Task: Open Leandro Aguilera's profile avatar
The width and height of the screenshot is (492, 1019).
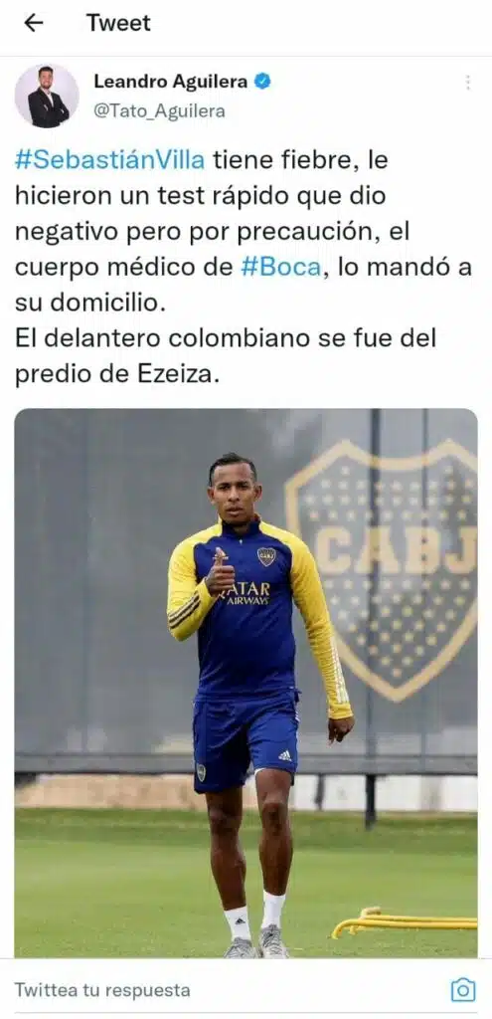Action: (x=47, y=96)
